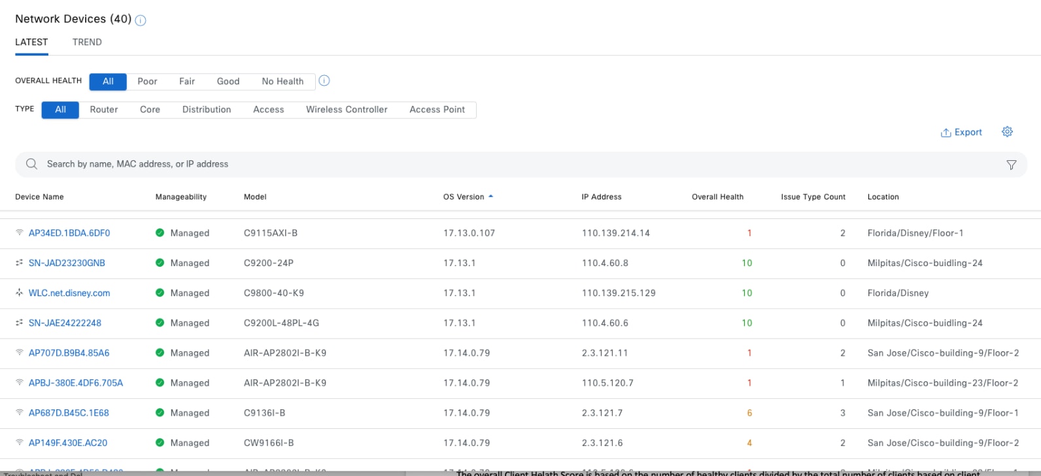Click the access point icon beside AP34ED.1BDA.6DF0
The height and width of the screenshot is (476, 1041).
click(x=20, y=233)
